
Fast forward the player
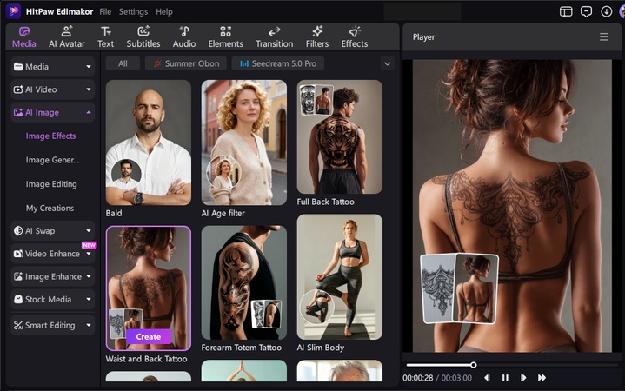pyautogui.click(x=542, y=377)
